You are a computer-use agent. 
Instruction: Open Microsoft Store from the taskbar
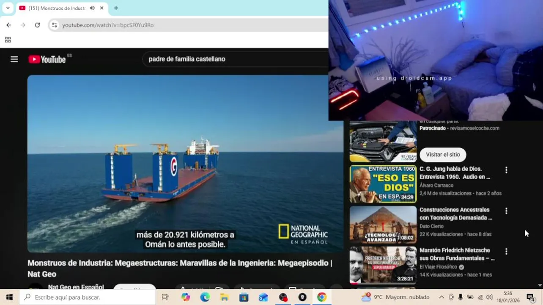point(244,297)
